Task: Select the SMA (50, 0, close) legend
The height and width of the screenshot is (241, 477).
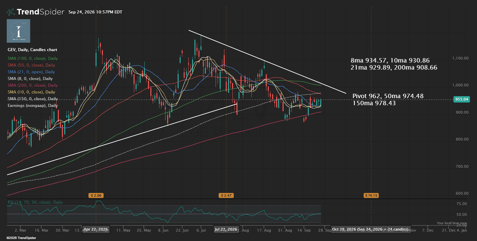Action: (x=31, y=65)
